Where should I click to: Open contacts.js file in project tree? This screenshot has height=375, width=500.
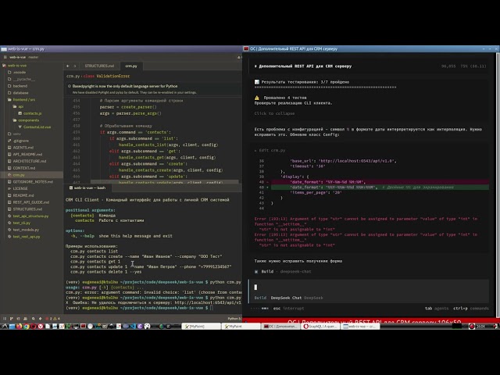click(x=32, y=113)
